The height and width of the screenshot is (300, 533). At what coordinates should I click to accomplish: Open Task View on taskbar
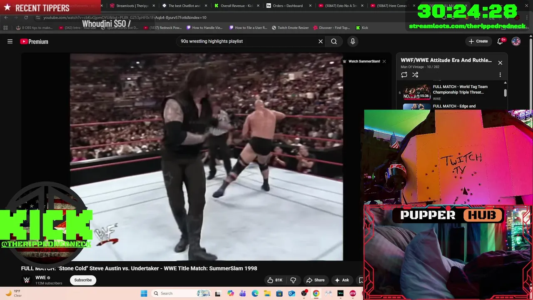[x=218, y=293]
